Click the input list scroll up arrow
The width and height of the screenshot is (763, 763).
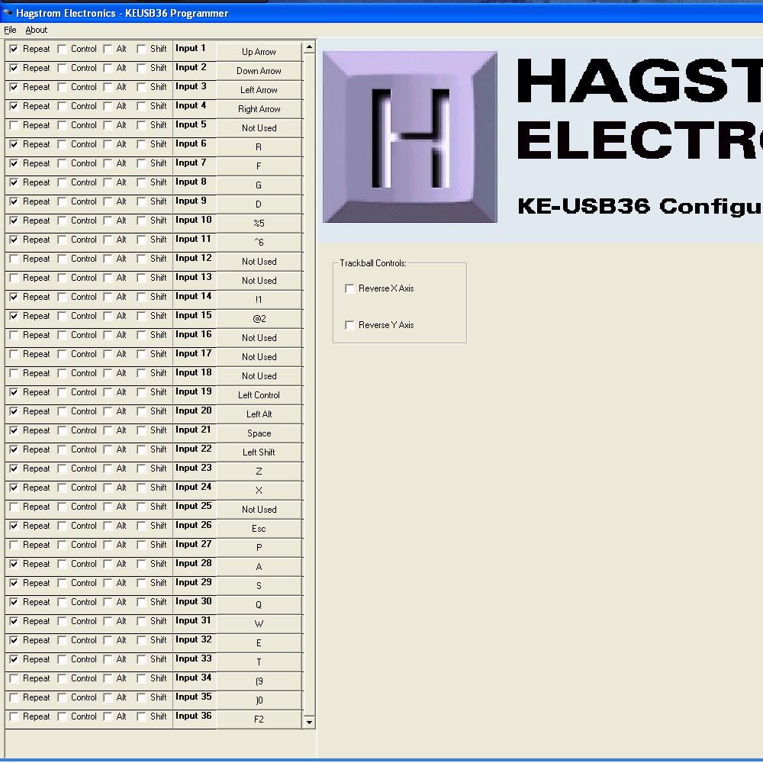(x=309, y=47)
